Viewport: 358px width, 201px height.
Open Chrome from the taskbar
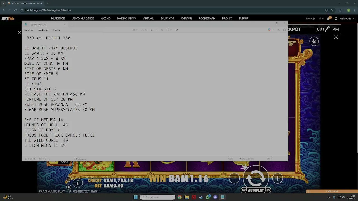(x=179, y=197)
